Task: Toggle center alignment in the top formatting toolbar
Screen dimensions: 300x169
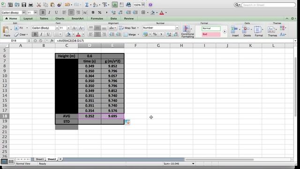Action: 71,13
